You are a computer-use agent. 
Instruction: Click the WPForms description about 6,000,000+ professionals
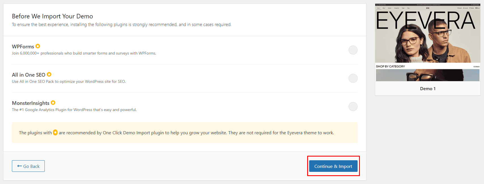tap(84, 53)
